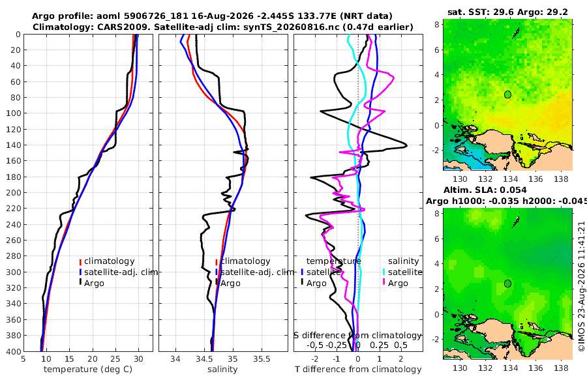Click the Argo float marker on SST map
This screenshot has height=378, width=587.
[507, 94]
